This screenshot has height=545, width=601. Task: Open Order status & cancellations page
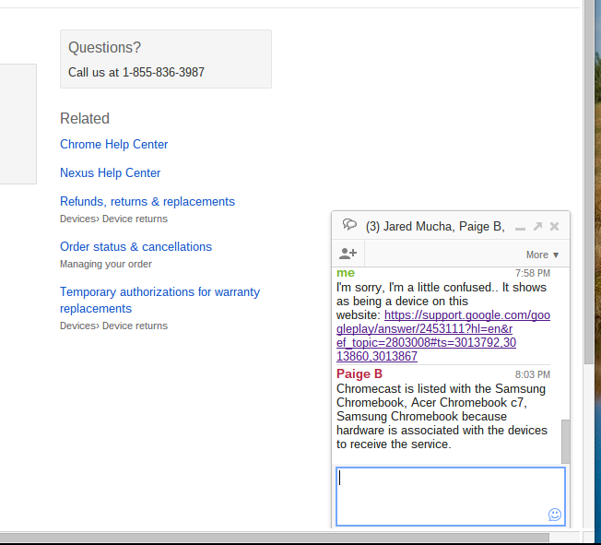[x=136, y=247]
